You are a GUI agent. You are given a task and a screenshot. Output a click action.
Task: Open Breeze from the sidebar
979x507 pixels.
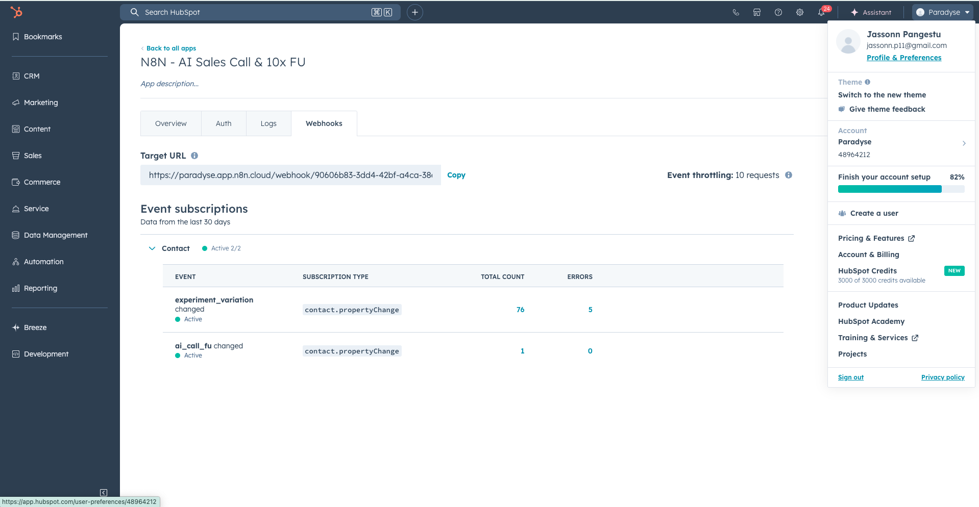[x=35, y=327]
